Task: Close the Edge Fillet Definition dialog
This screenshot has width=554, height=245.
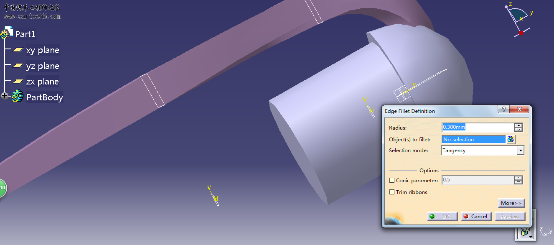Action: (x=520, y=110)
